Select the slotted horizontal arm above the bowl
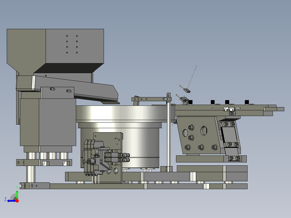Image resolution: width=291 pixels, height=218 pixels. point(151,99)
